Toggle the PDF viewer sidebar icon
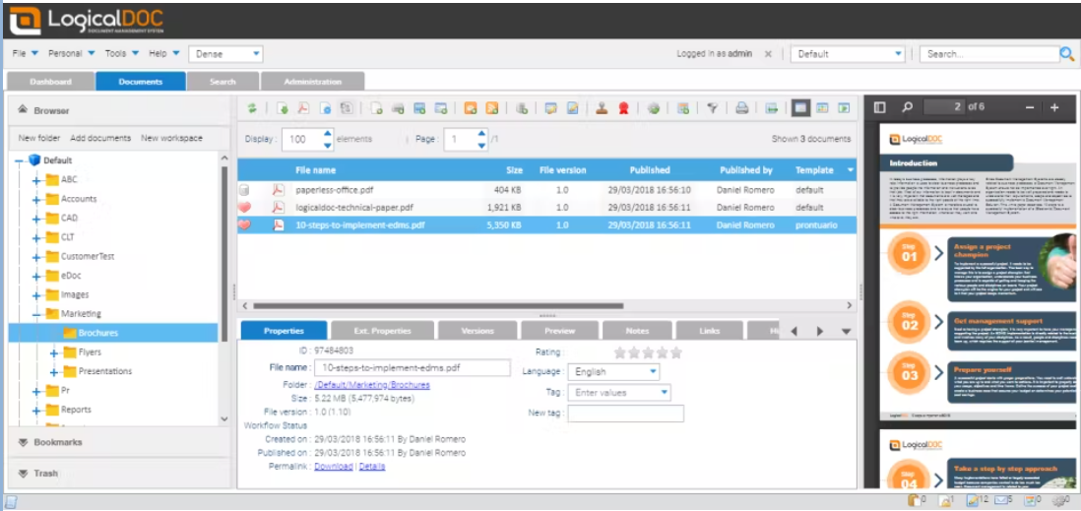Viewport: 1081px width, 511px height. (880, 107)
